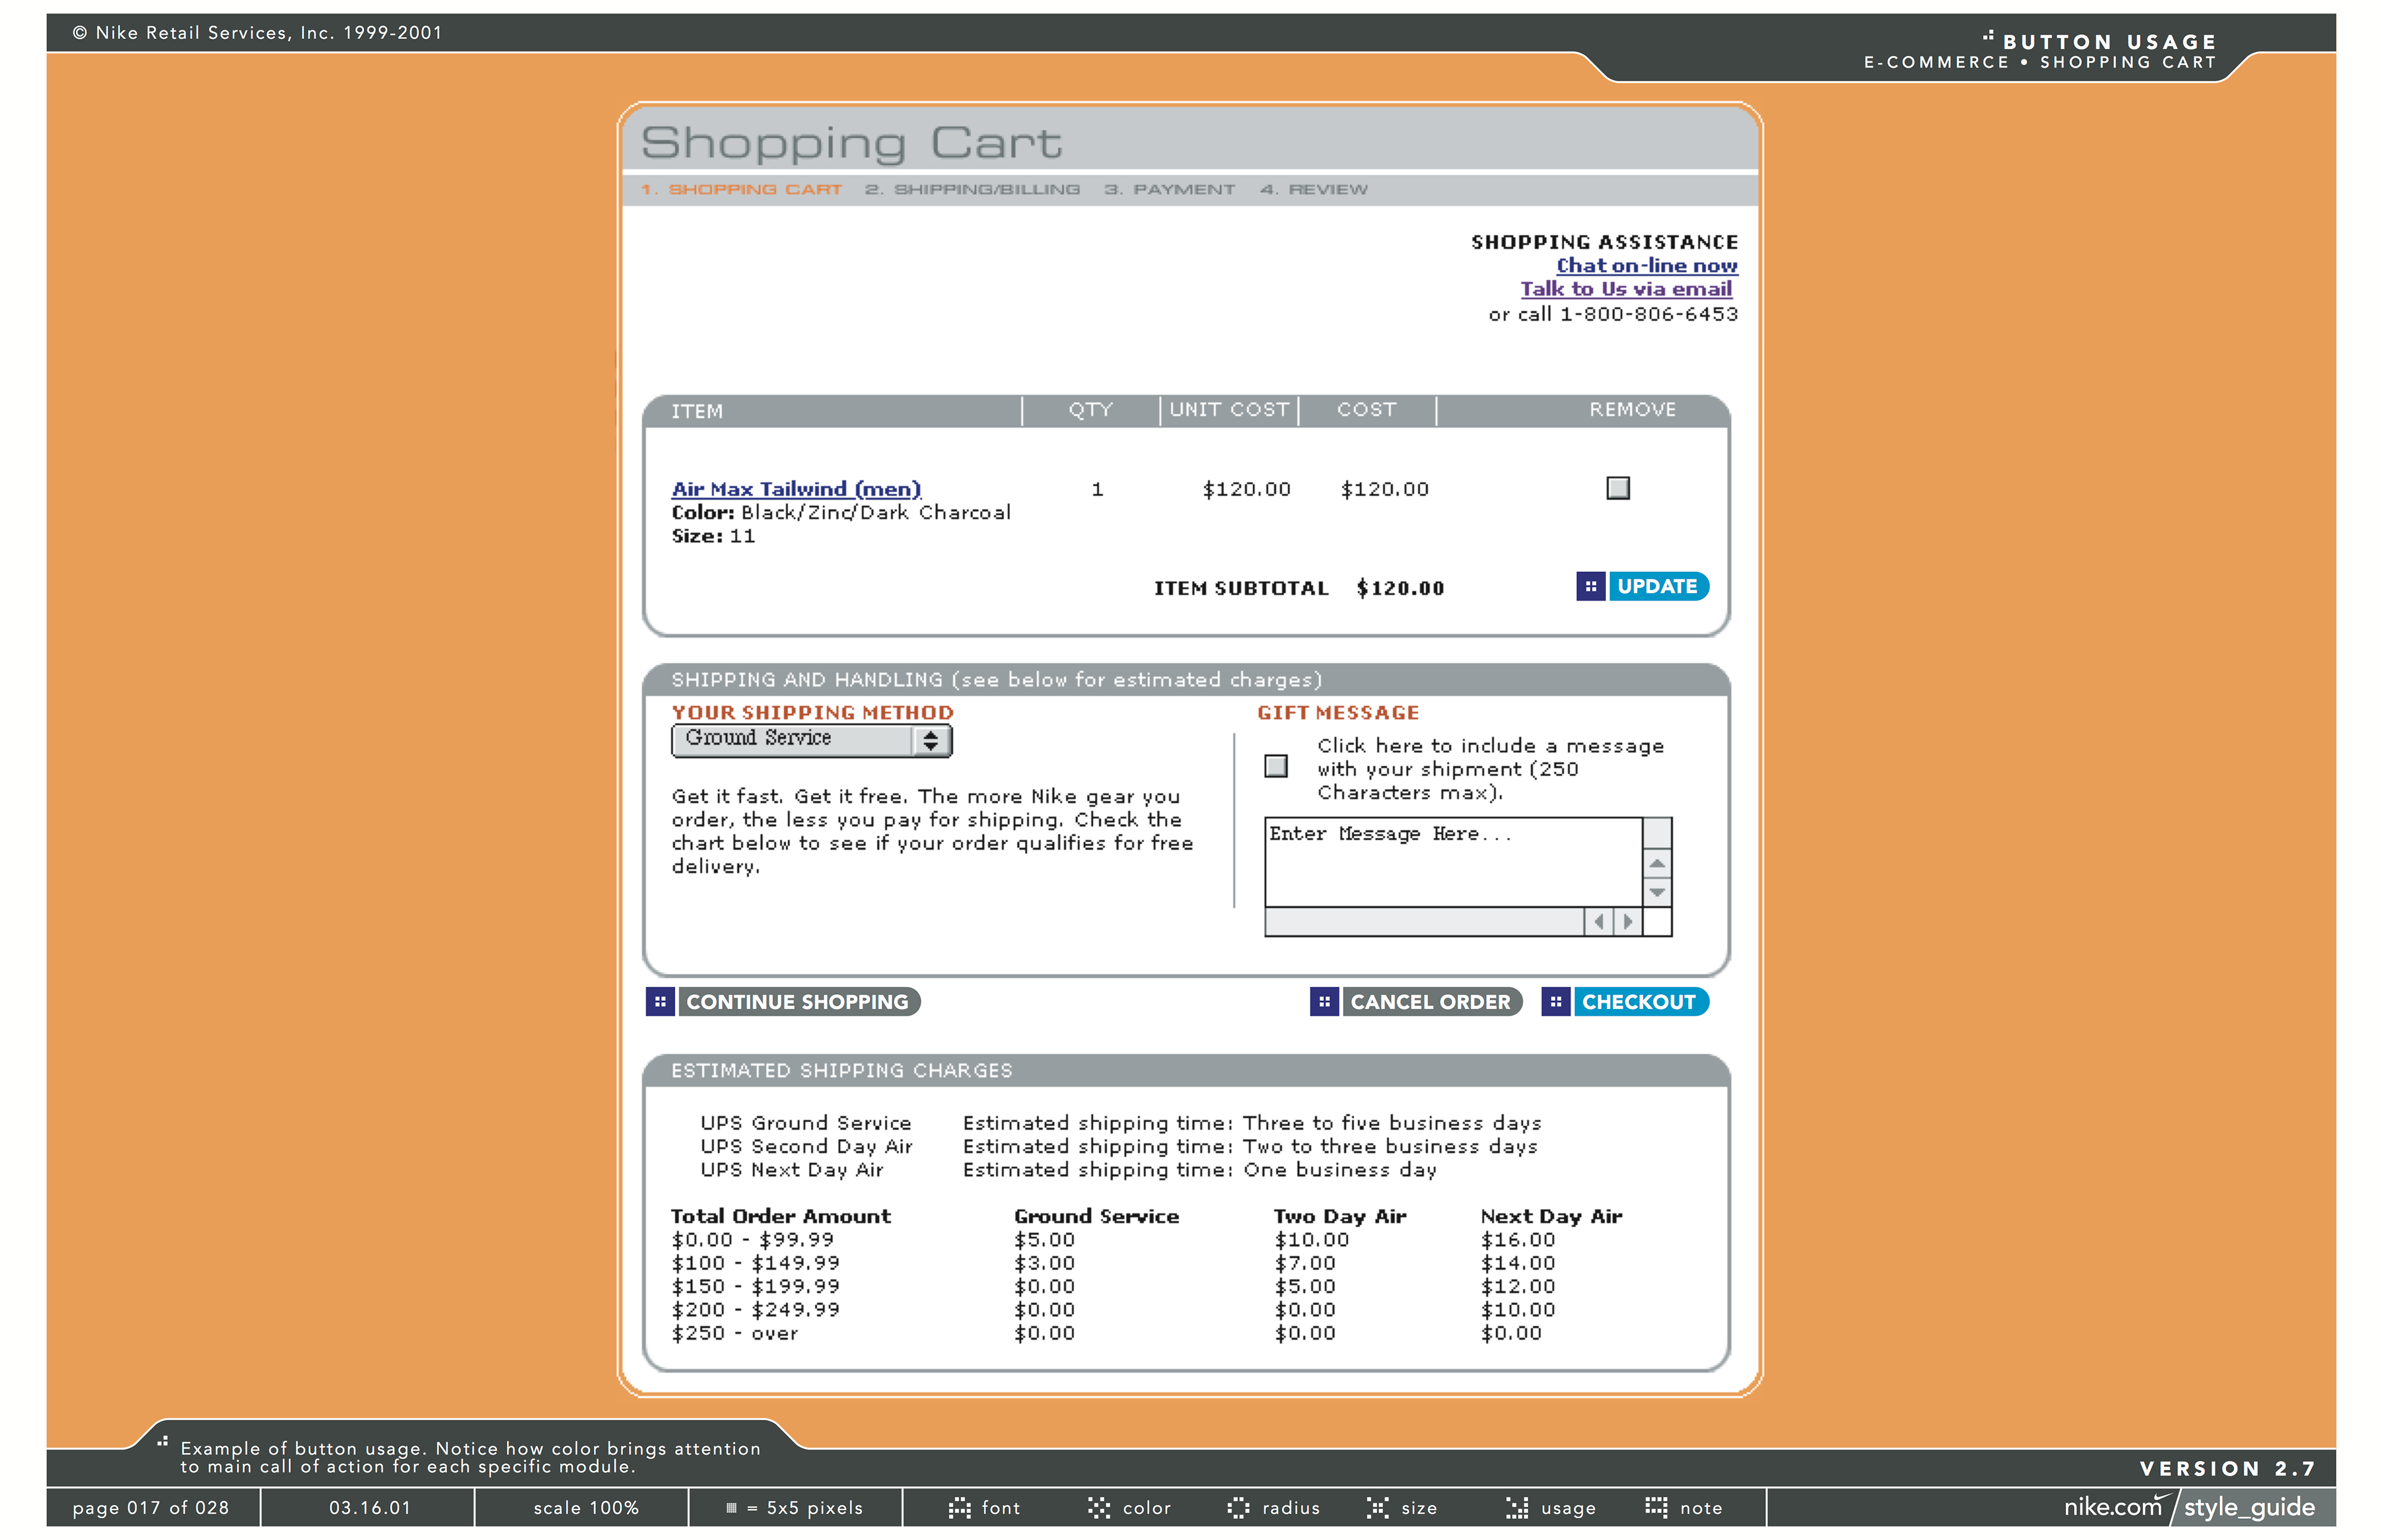Click the radius legend icon in footer
Screen dimensions: 2381x1540
[x=1238, y=1508]
